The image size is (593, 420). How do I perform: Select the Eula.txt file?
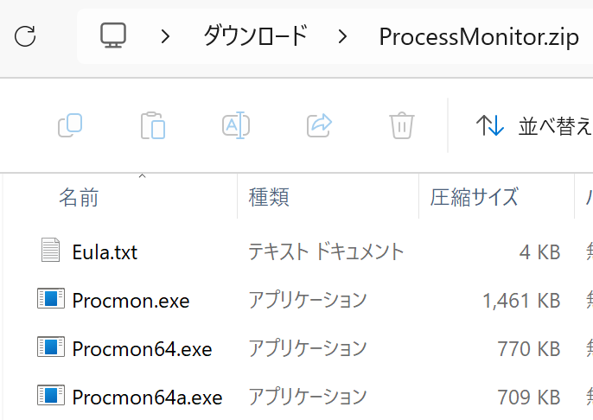click(x=105, y=252)
